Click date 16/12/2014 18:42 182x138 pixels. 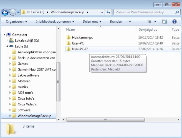(x=151, y=38)
